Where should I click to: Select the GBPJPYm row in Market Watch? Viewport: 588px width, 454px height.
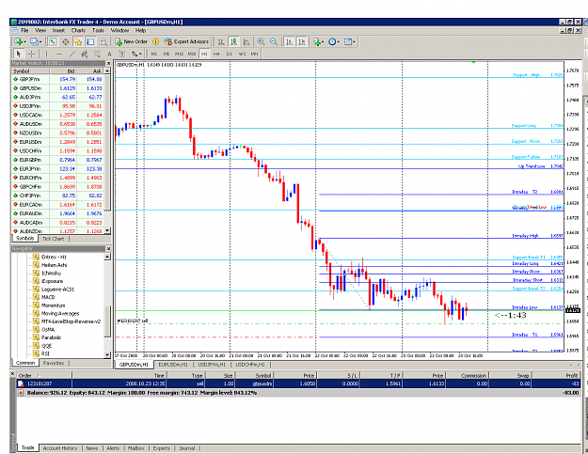pos(57,79)
